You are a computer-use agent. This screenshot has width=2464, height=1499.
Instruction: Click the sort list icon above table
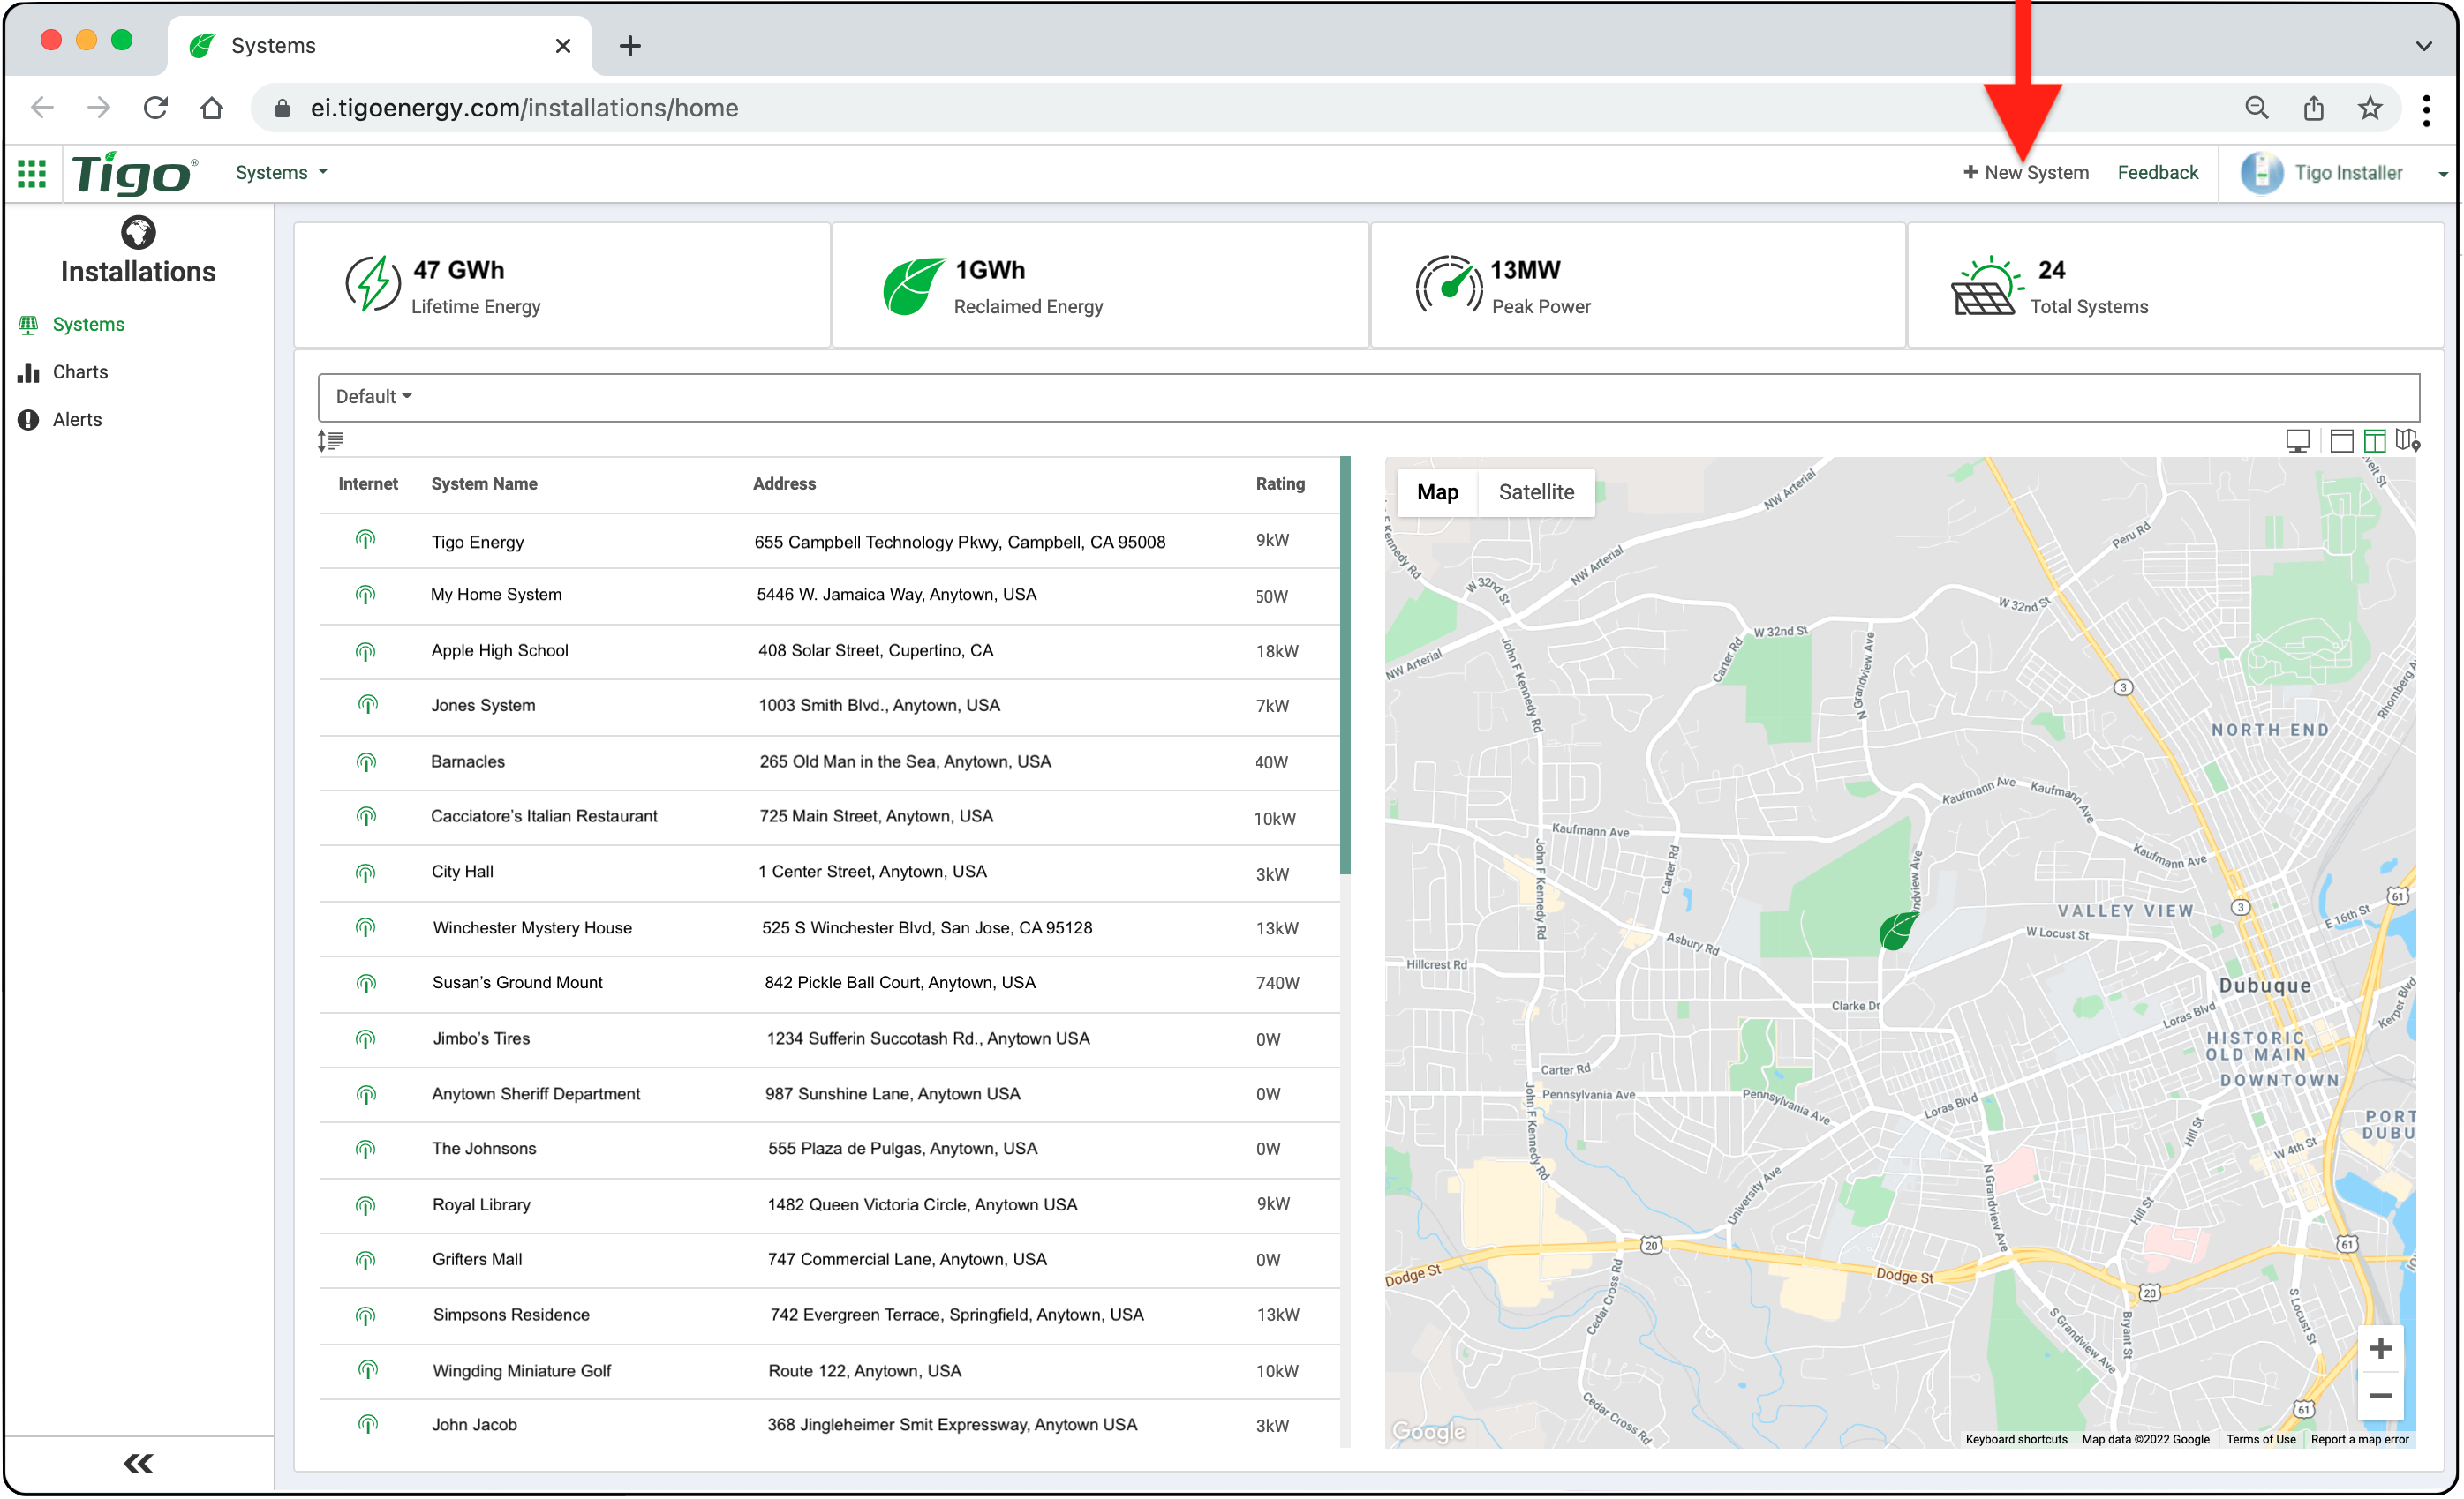[x=330, y=439]
